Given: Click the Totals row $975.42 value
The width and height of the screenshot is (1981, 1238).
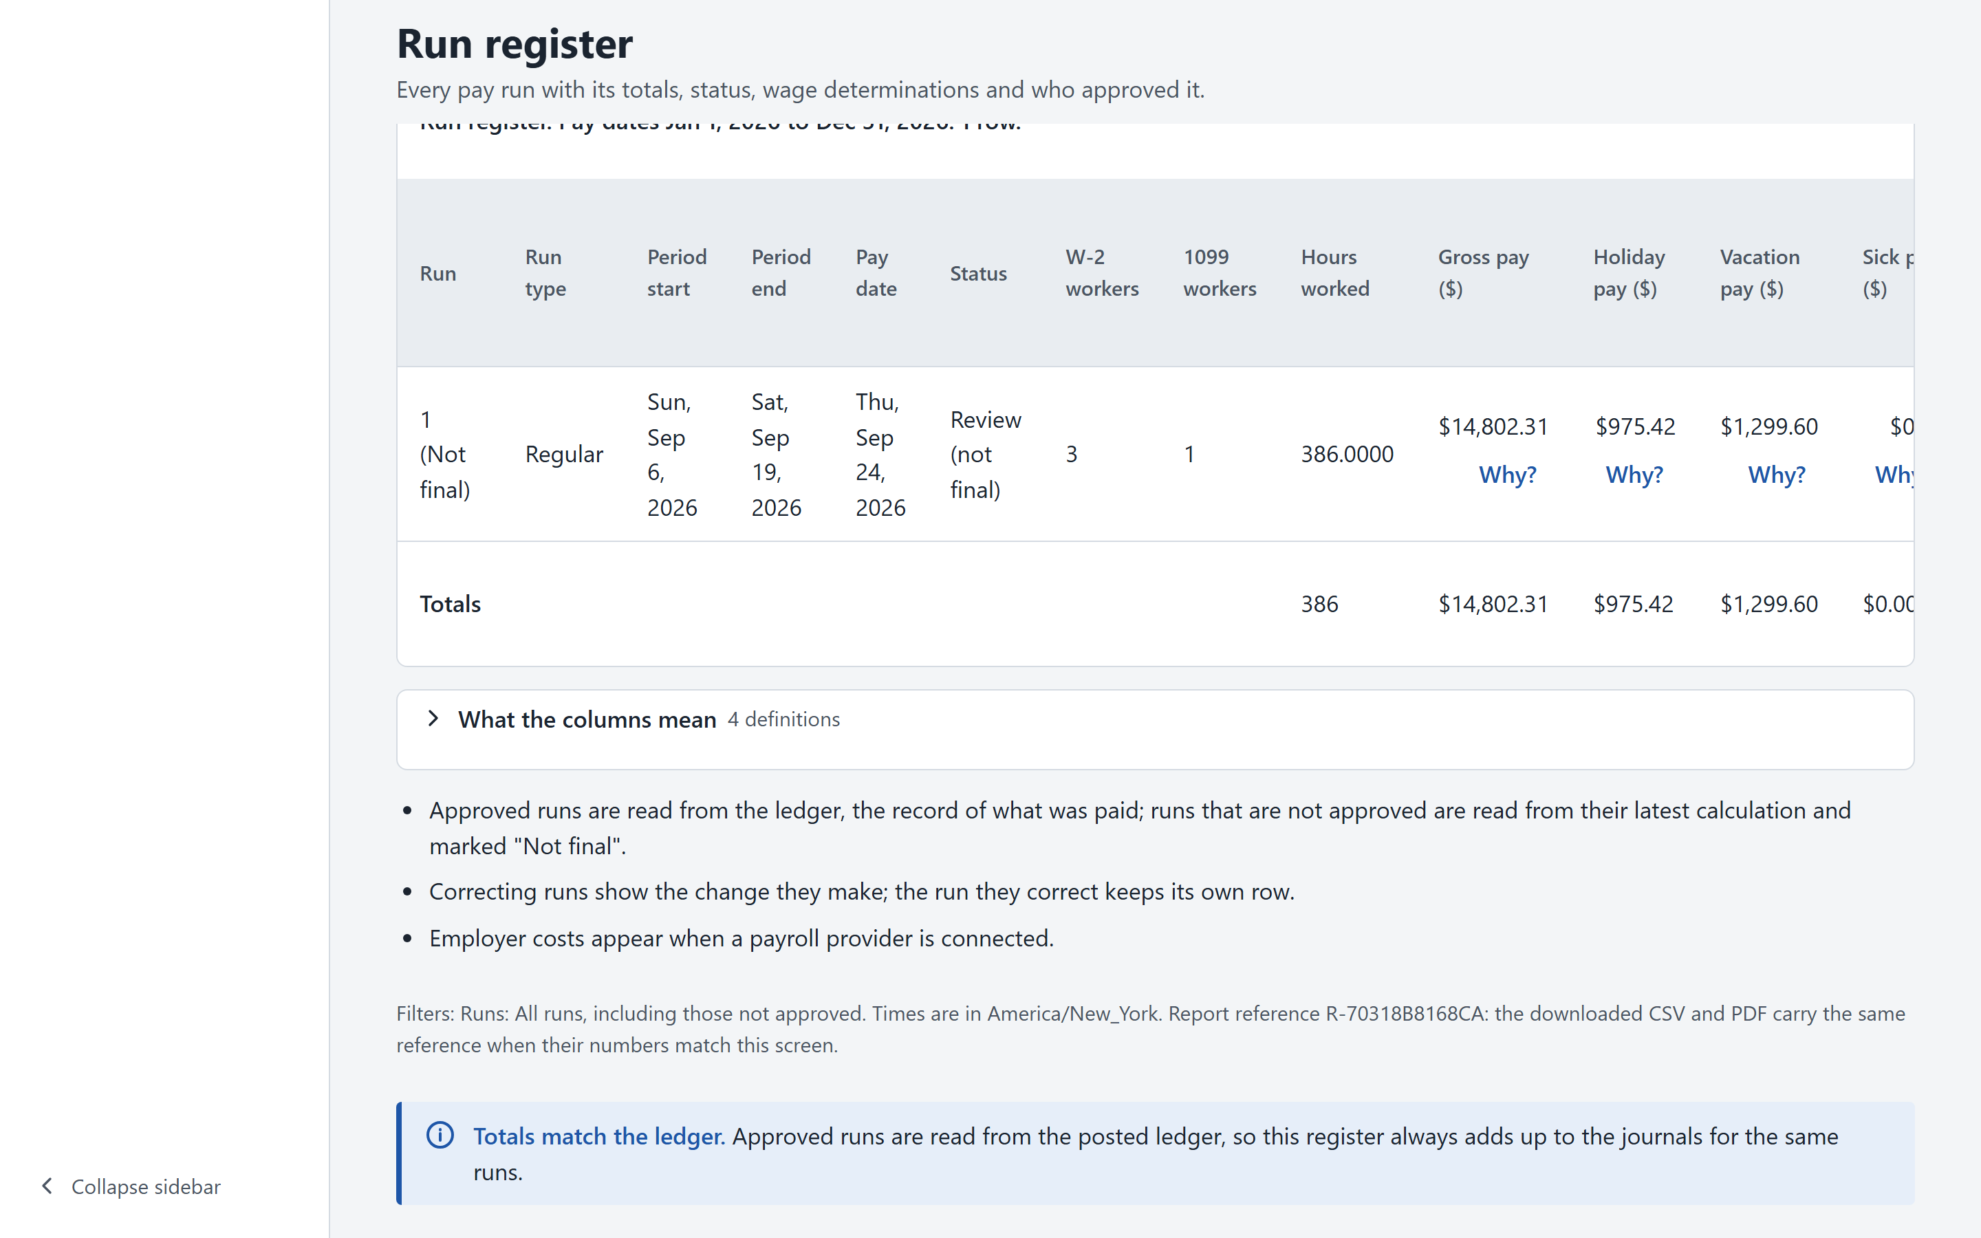Looking at the screenshot, I should [1633, 605].
